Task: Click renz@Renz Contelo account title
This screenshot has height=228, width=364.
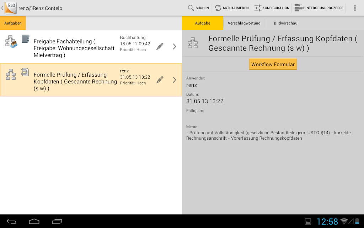Action: pos(41,8)
